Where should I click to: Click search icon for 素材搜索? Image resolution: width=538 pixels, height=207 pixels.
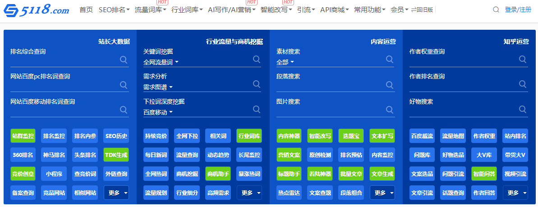click(390, 59)
